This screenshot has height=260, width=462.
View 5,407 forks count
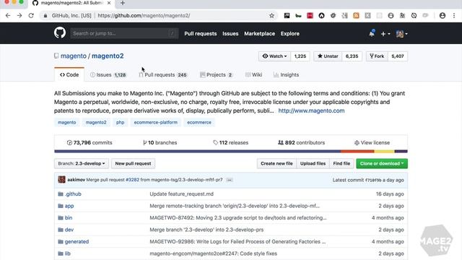coord(398,56)
